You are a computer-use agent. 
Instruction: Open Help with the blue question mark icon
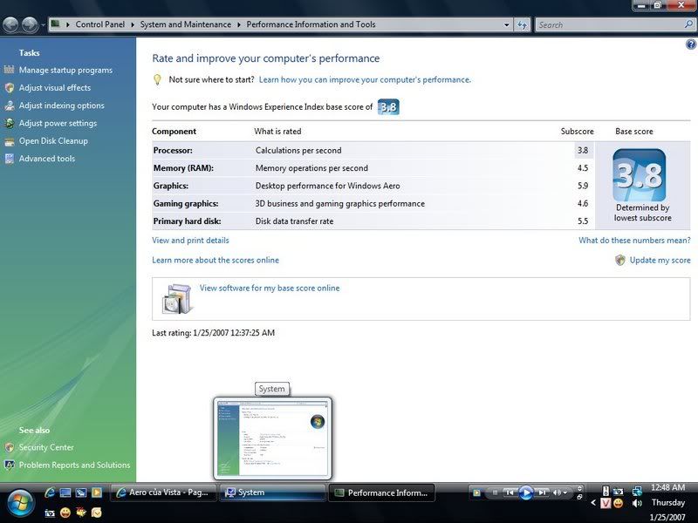691,44
